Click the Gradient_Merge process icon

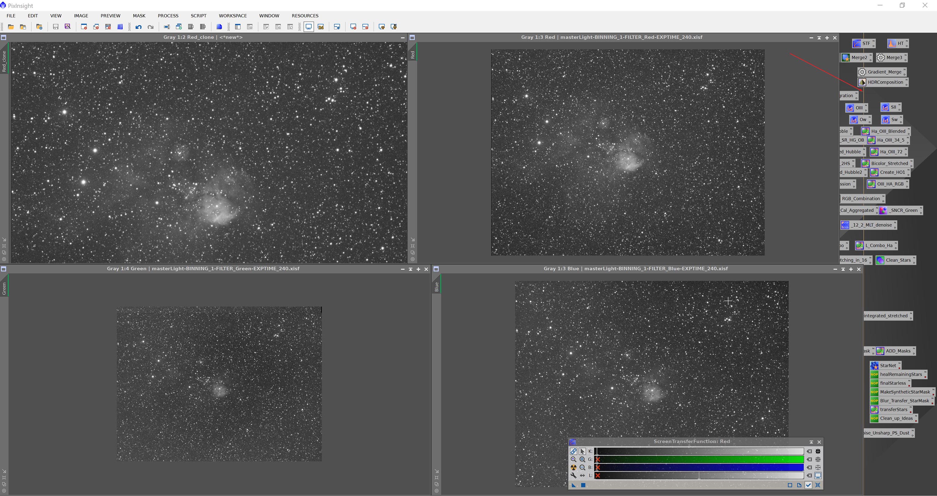(882, 72)
